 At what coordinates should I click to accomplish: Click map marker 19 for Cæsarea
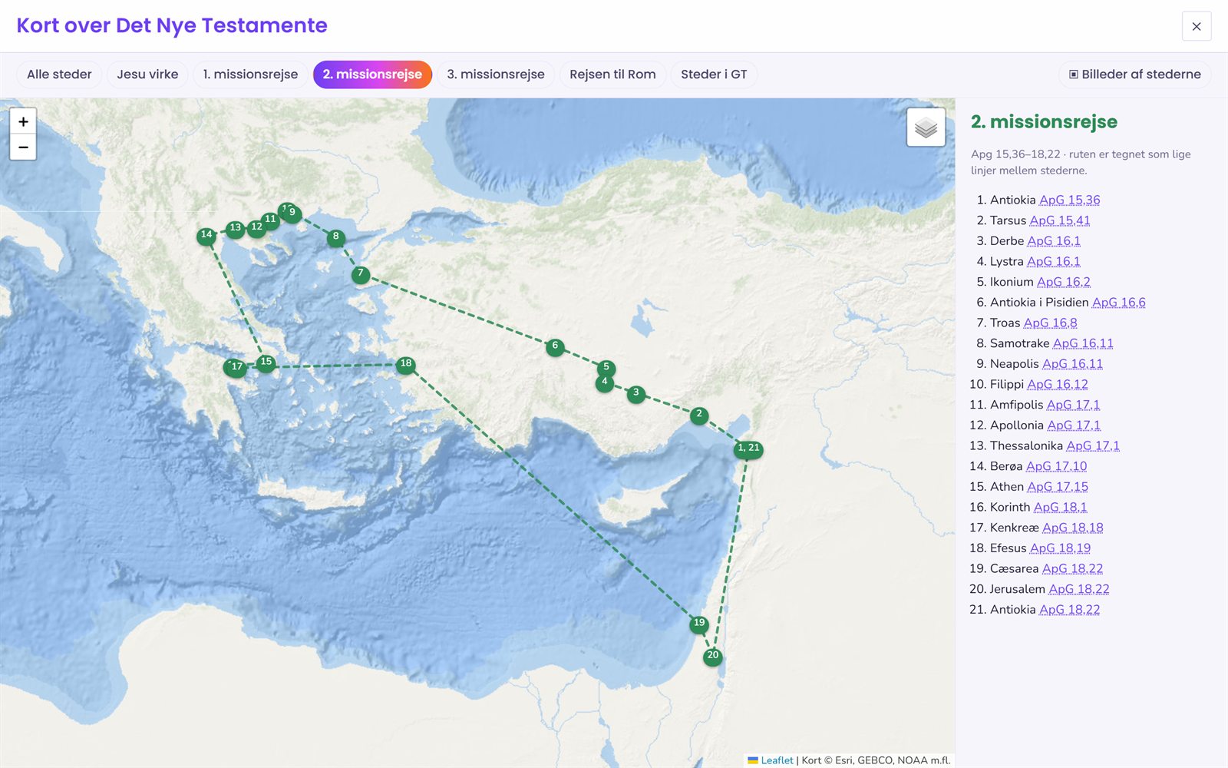click(699, 624)
